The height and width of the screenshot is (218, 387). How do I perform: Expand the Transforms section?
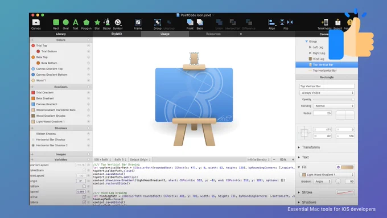coord(299,147)
